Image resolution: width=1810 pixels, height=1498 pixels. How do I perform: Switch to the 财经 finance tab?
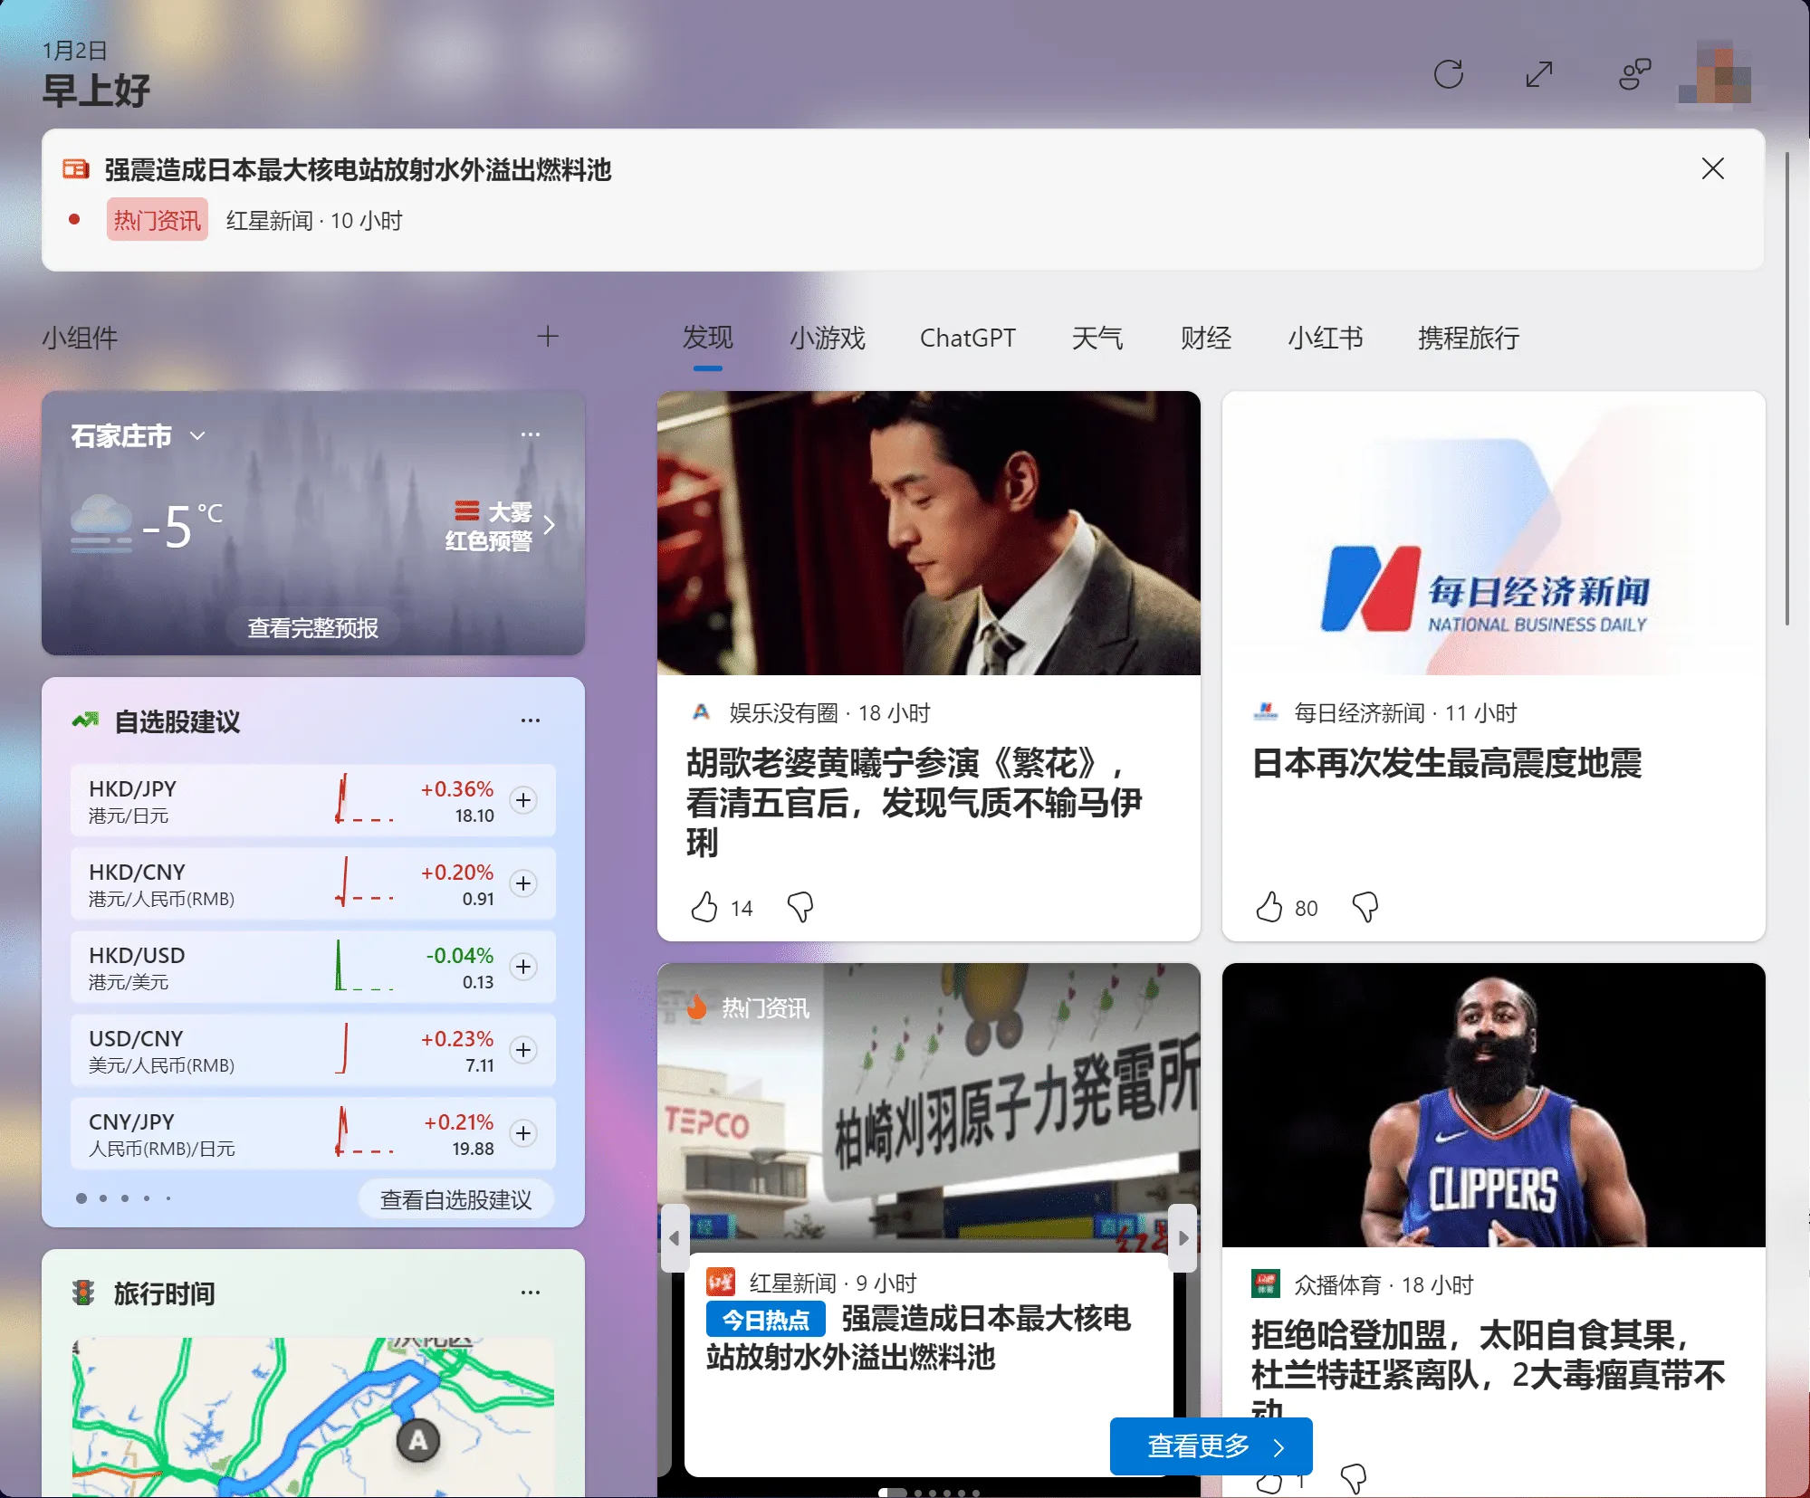(1205, 338)
